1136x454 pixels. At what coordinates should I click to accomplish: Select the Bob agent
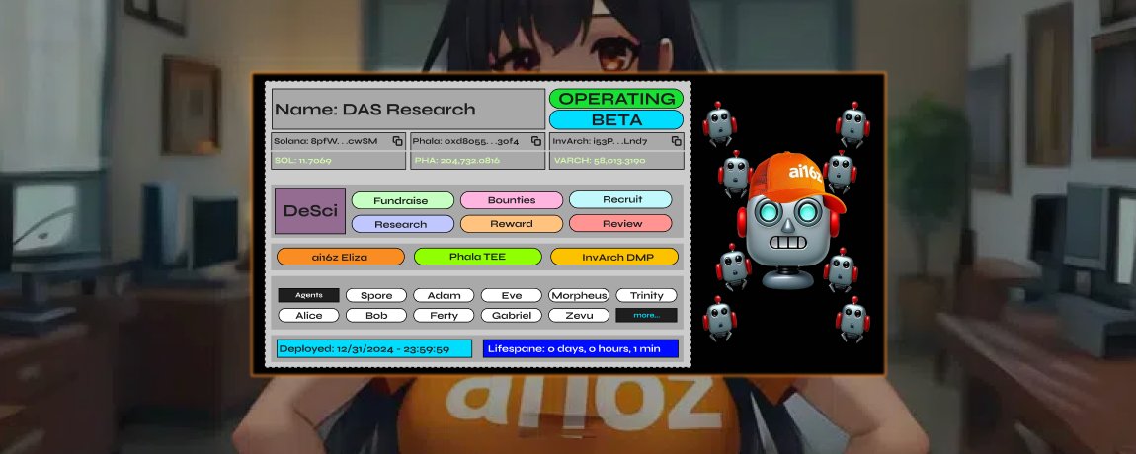[376, 315]
